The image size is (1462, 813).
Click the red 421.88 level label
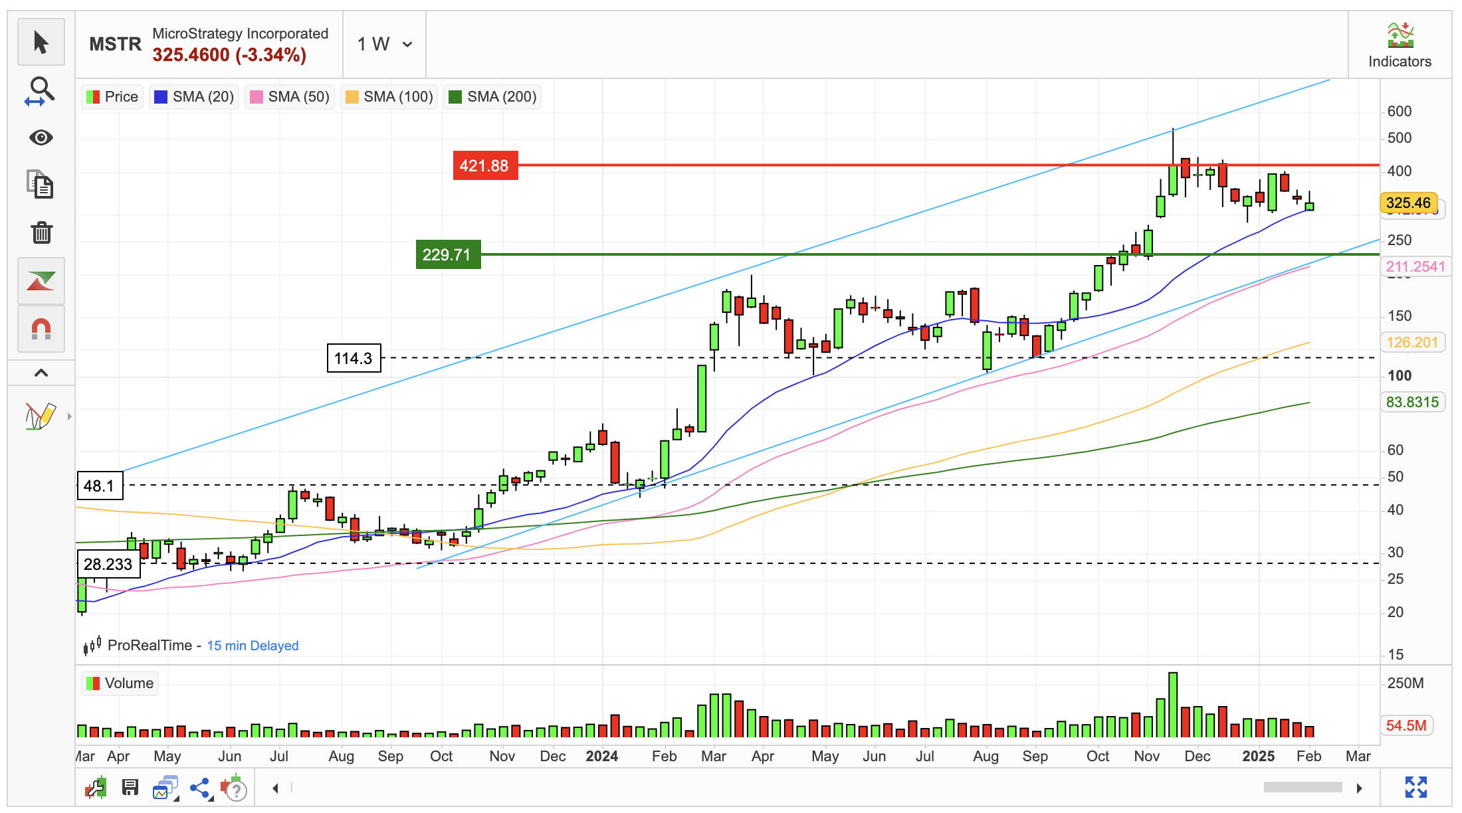tap(485, 165)
